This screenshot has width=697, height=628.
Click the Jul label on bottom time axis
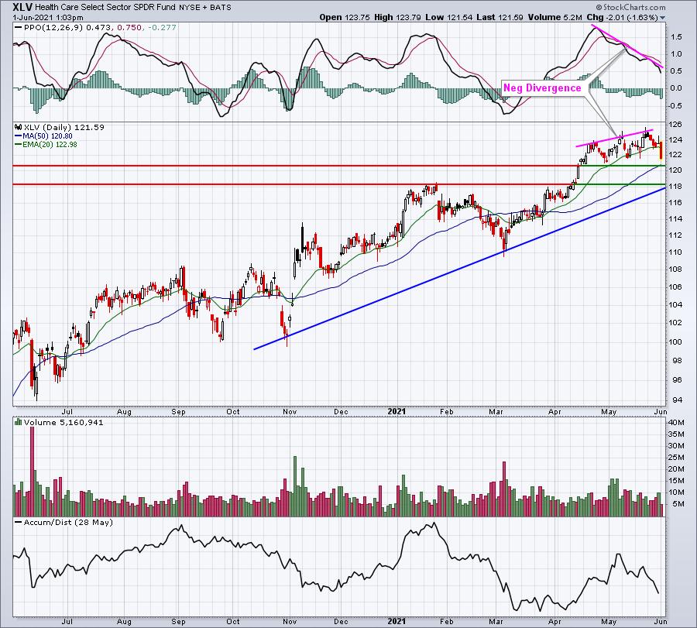[x=67, y=621]
